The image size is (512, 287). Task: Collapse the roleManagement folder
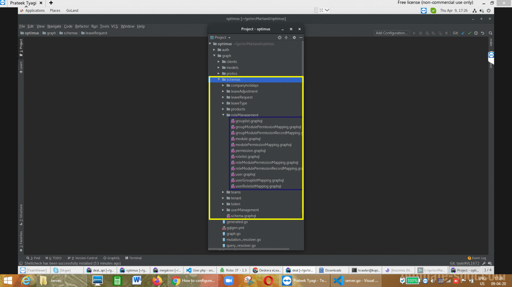coord(224,115)
